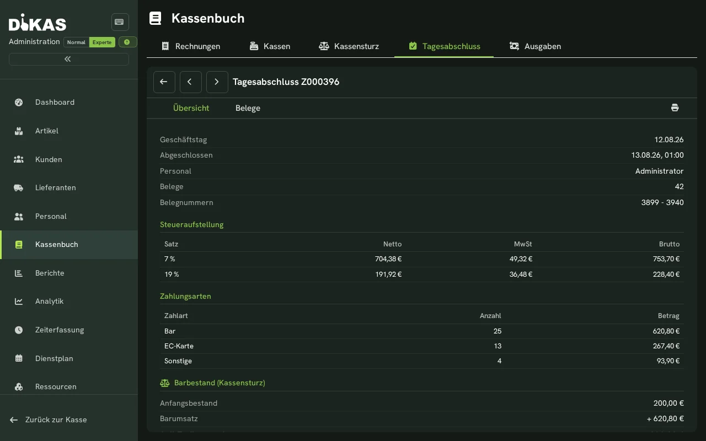
Task: Click the green help question mark icon
Action: click(x=127, y=42)
